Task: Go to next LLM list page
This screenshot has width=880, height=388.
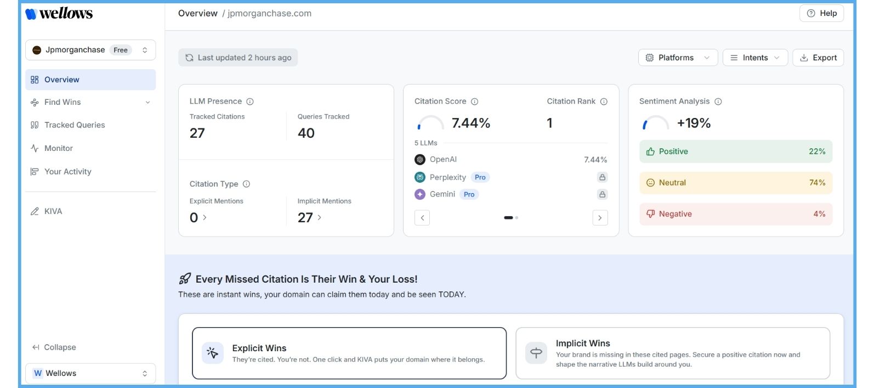Action: pyautogui.click(x=600, y=218)
